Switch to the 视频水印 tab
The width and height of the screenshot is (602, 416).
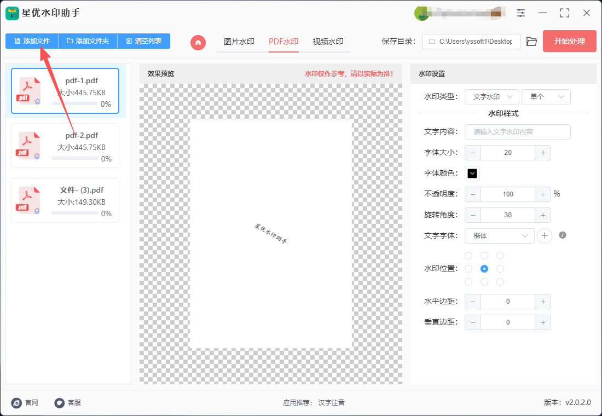[328, 42]
